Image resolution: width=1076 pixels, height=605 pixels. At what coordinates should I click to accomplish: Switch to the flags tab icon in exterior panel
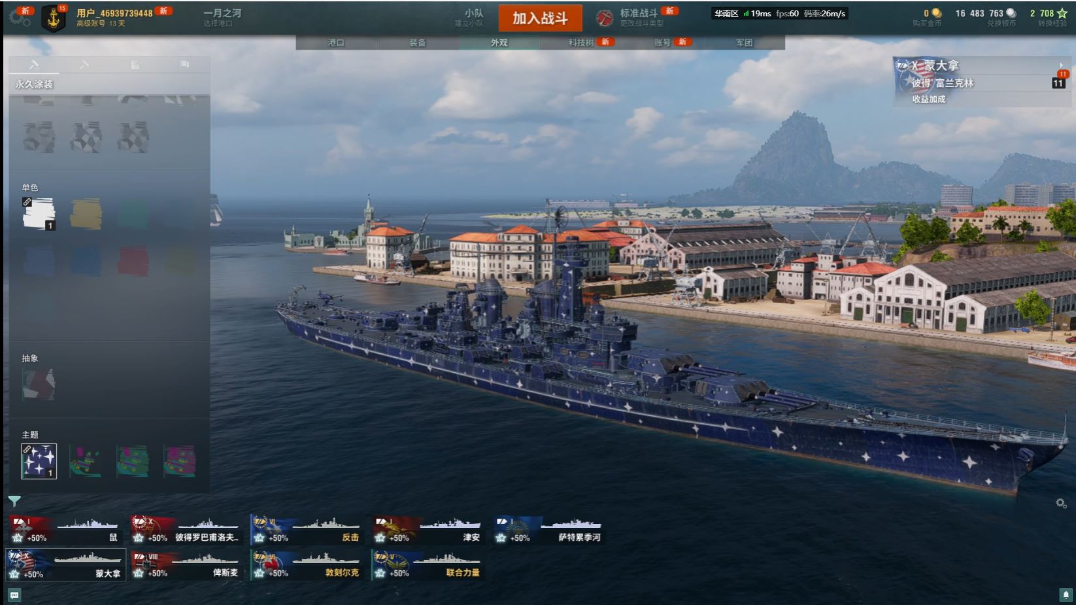(135, 64)
